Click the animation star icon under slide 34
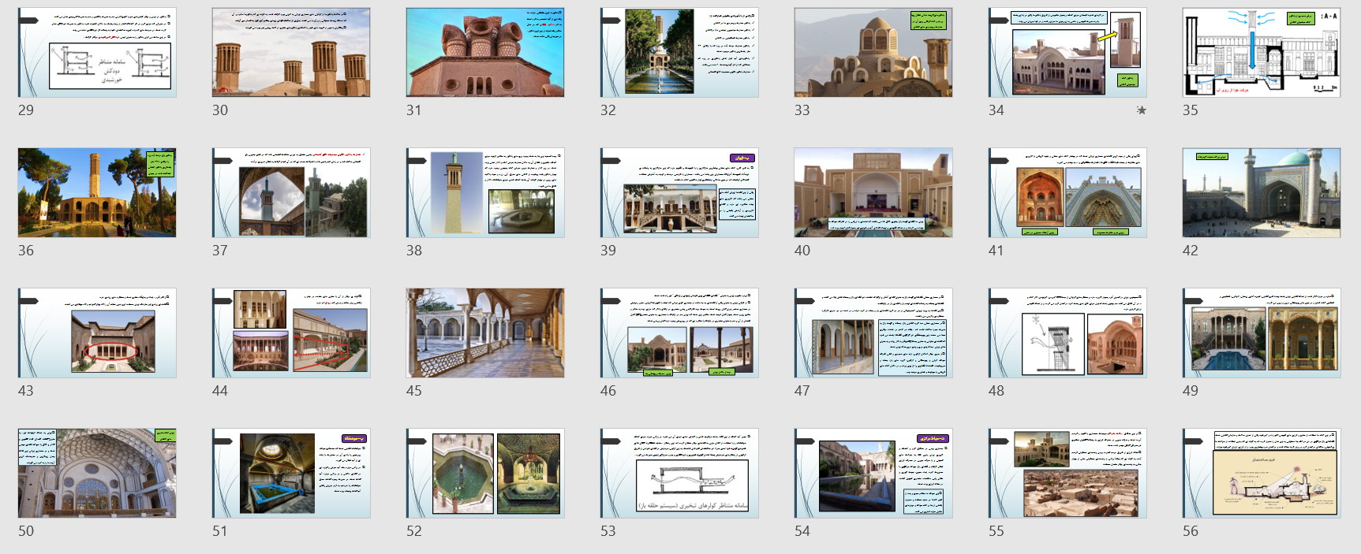The image size is (1361, 554). pyautogui.click(x=1141, y=110)
